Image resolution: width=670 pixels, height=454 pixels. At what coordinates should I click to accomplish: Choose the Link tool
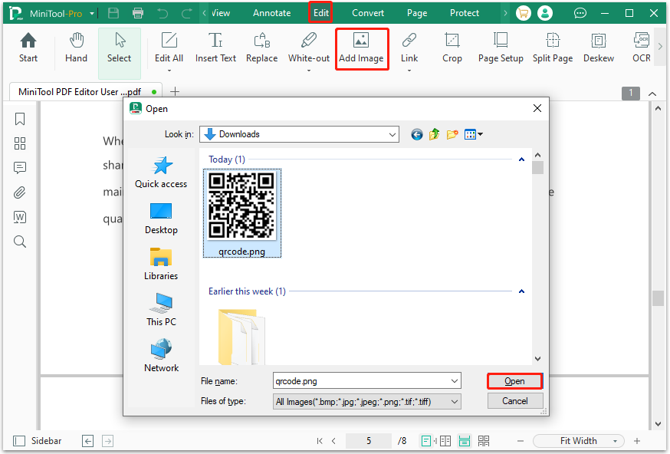coord(409,48)
